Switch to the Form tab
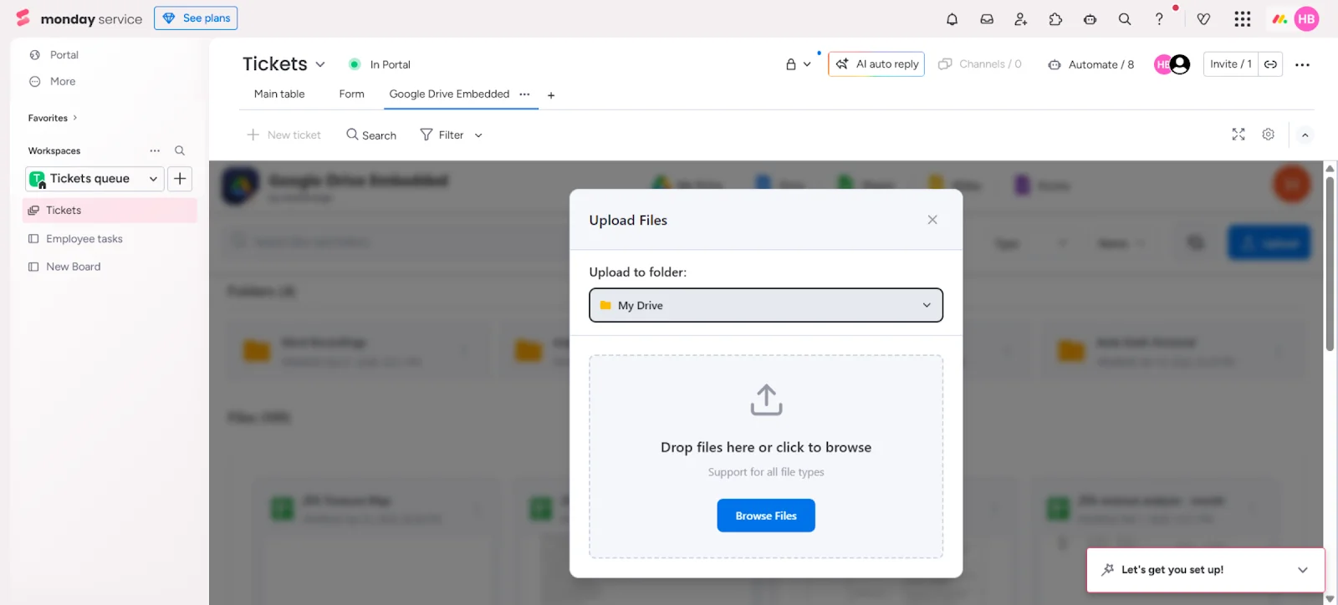 point(351,94)
